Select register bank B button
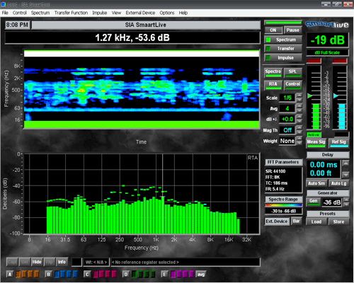Screen dimensions: 354x283 point(49,275)
